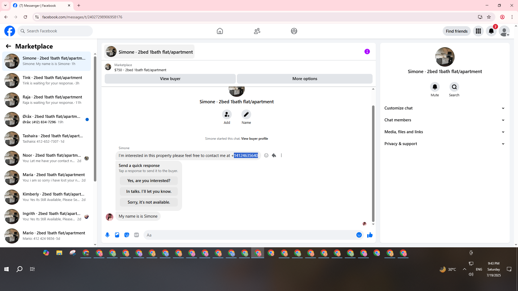The image size is (518, 291).
Task: Send quick reply "Sorry, it's not available."
Action: click(149, 202)
